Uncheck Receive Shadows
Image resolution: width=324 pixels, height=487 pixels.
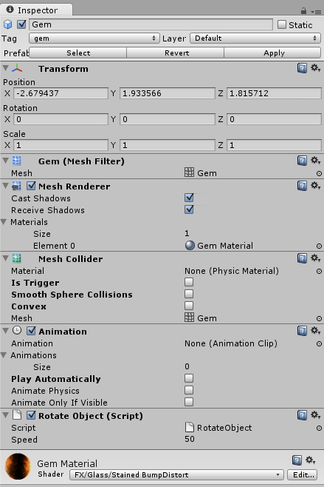pyautogui.click(x=189, y=209)
